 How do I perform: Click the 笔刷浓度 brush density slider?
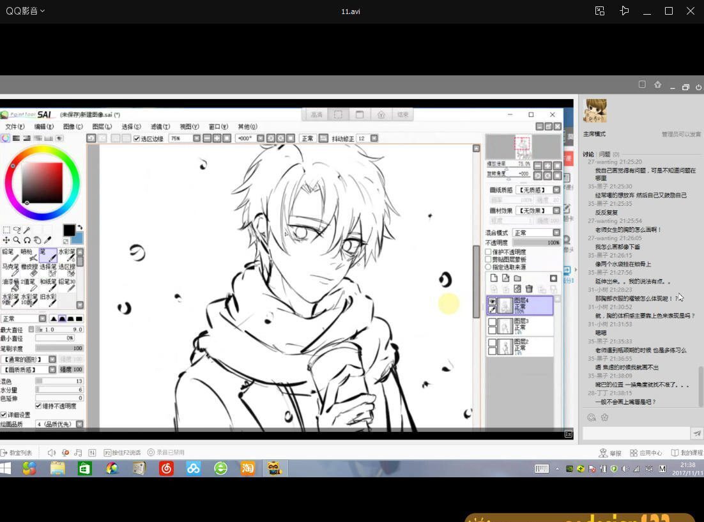click(59, 348)
